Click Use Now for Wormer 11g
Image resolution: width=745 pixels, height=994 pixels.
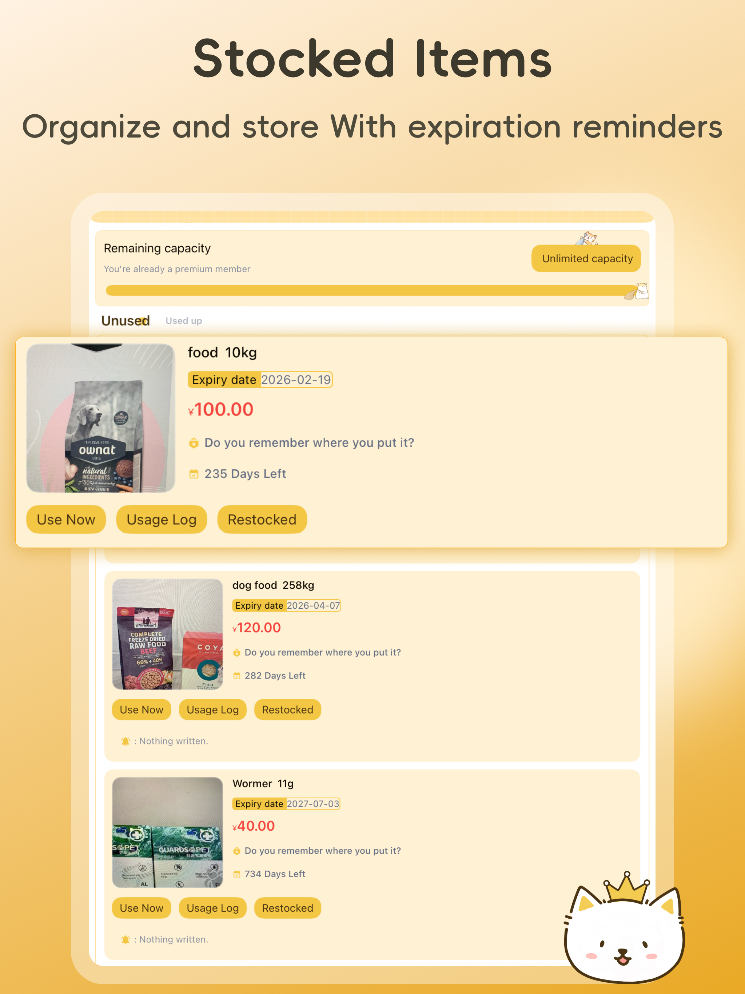142,908
